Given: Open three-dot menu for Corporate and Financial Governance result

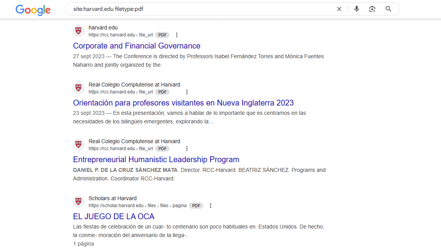Looking at the screenshot, I should [x=177, y=35].
